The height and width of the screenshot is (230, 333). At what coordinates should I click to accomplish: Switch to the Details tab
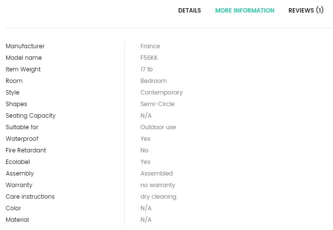pyautogui.click(x=189, y=11)
